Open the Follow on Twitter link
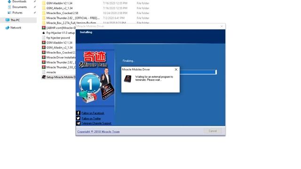Image resolution: width=301 pixels, height=169 pixels. 91,119
